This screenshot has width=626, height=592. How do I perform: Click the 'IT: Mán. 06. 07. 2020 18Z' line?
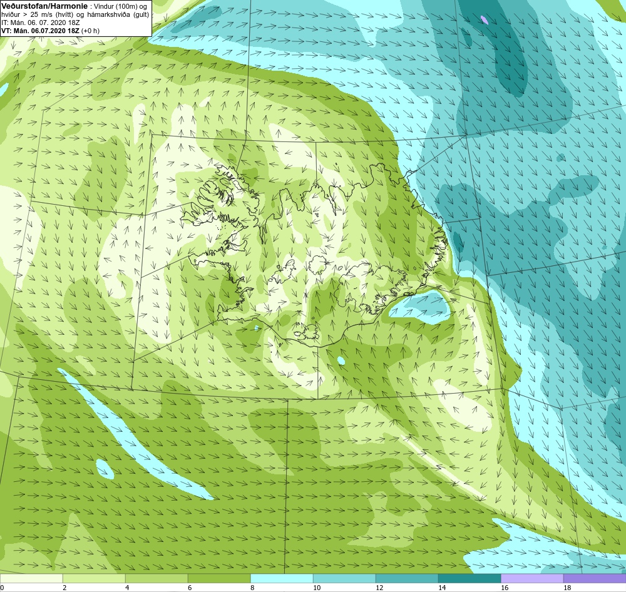coord(40,23)
